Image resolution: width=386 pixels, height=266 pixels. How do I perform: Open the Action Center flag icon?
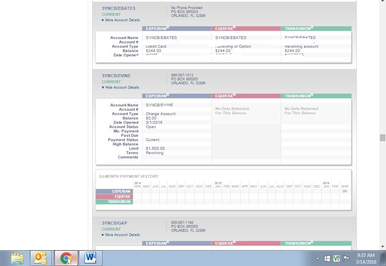pyautogui.click(x=346, y=259)
